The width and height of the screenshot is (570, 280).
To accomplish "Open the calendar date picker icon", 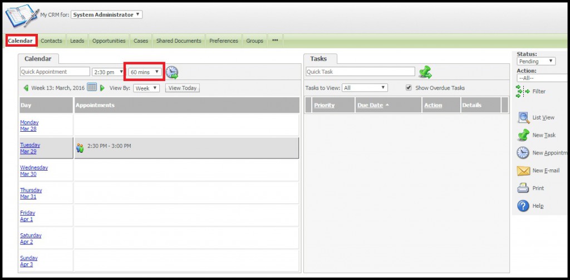I will [x=92, y=88].
